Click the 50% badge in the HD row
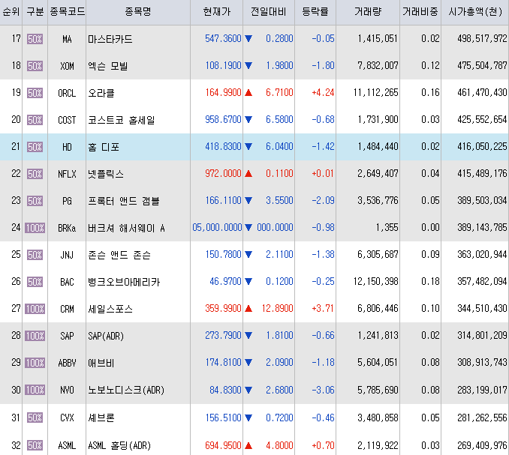The height and width of the screenshot is (455, 509). click(x=35, y=147)
